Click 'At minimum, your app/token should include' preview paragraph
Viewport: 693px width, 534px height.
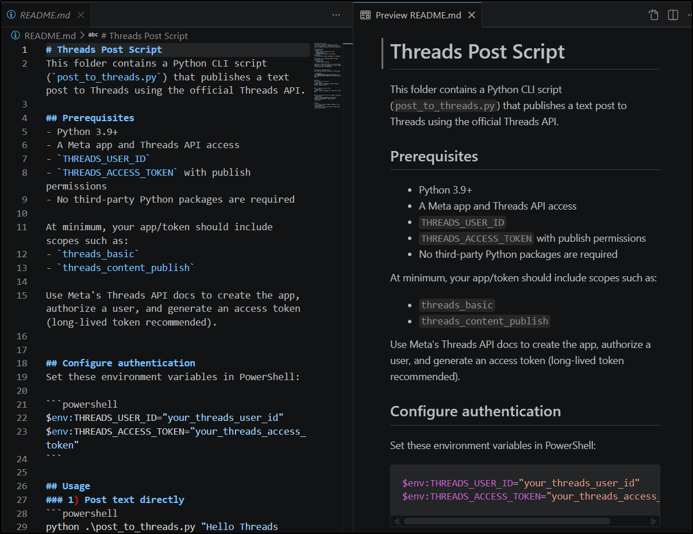tap(523, 278)
